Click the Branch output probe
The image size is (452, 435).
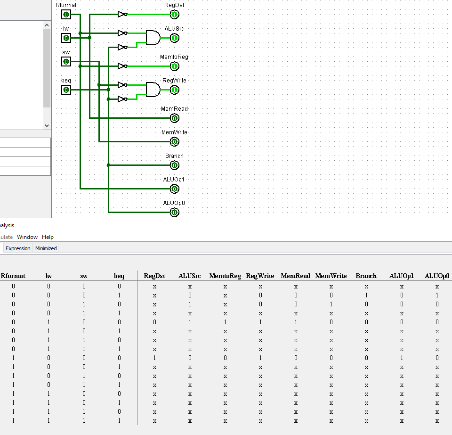(x=174, y=165)
